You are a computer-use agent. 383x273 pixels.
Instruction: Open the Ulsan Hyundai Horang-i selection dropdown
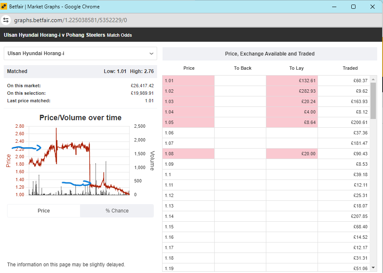80,53
